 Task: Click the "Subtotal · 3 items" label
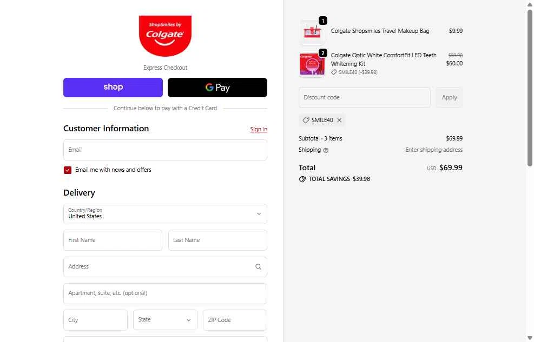click(320, 138)
